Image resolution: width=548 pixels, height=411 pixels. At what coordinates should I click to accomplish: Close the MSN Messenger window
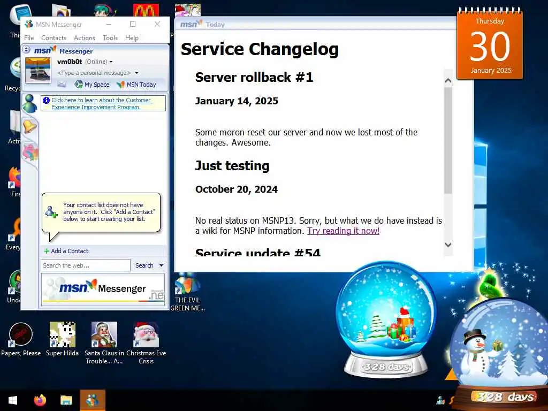tap(157, 24)
